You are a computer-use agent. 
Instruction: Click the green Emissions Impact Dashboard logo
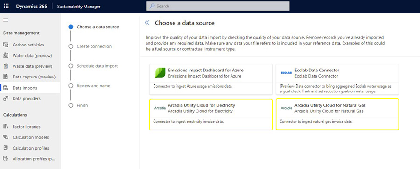tap(160, 73)
